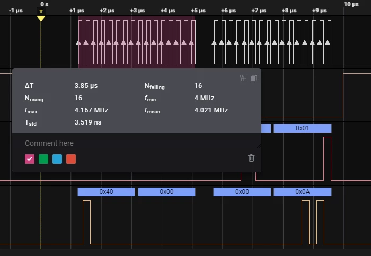Click the fmin value 4 MHz

(204, 98)
